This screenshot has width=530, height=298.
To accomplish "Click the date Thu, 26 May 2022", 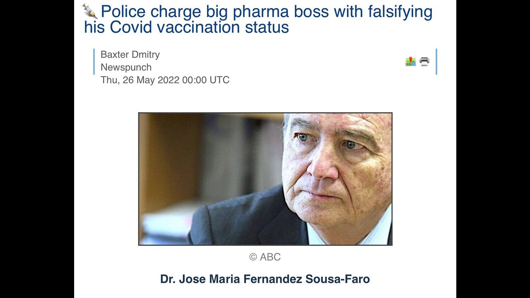I will [x=140, y=80].
